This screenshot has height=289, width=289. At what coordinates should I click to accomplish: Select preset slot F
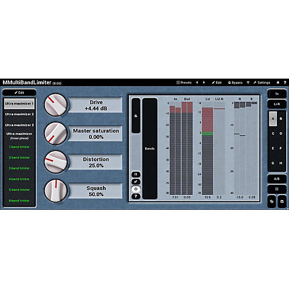[281, 149]
